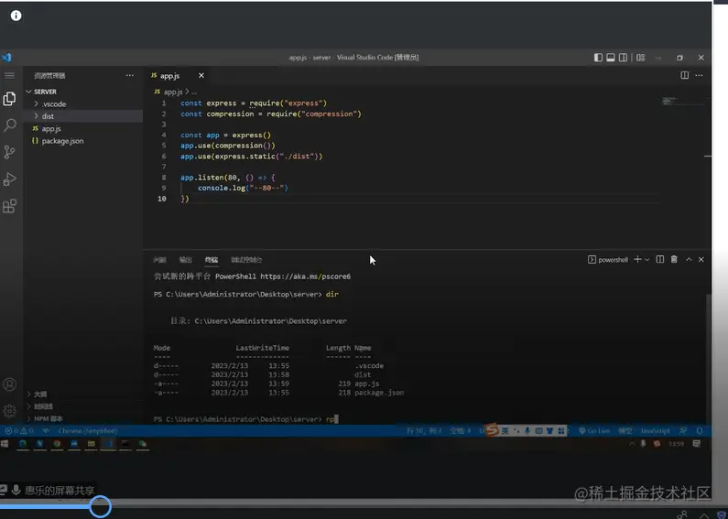The height and width of the screenshot is (519, 728).
Task: Start Go Live server from status bar
Action: pyautogui.click(x=594, y=431)
